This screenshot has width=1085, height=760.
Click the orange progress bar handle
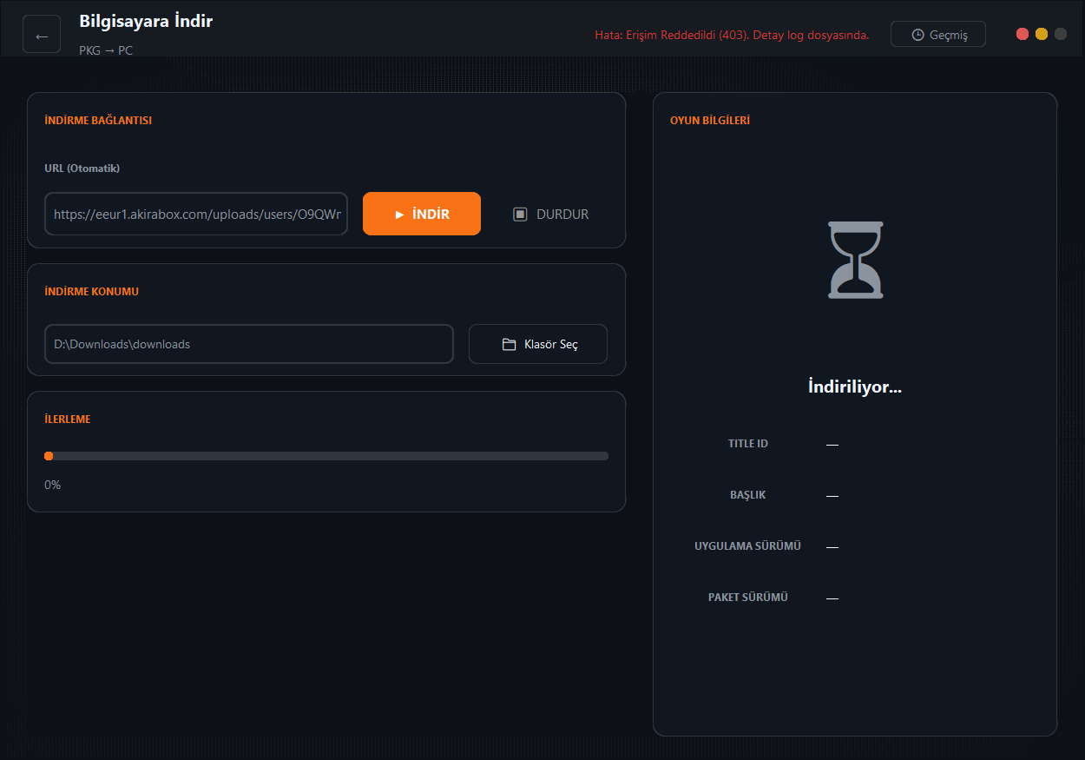(49, 456)
